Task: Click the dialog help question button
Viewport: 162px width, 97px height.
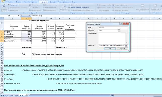Action: 121,24
